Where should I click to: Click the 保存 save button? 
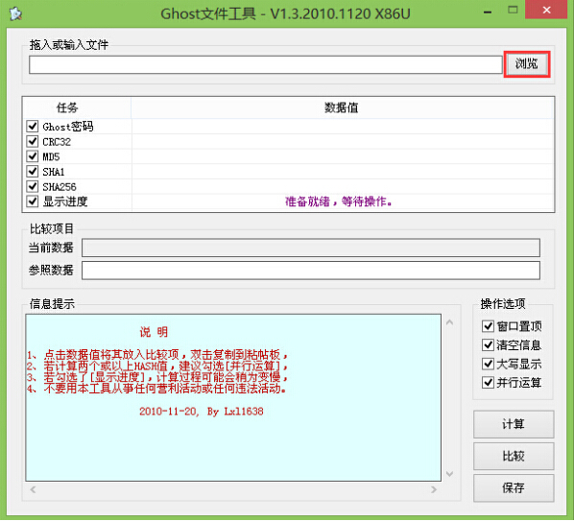(514, 487)
